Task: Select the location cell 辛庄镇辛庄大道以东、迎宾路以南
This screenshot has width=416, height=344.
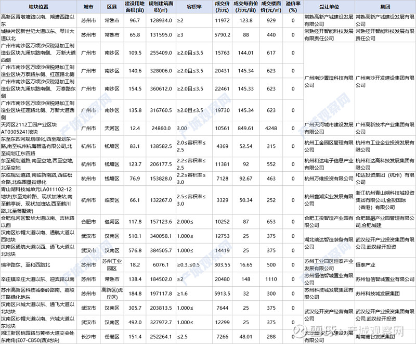Action: 38,279
